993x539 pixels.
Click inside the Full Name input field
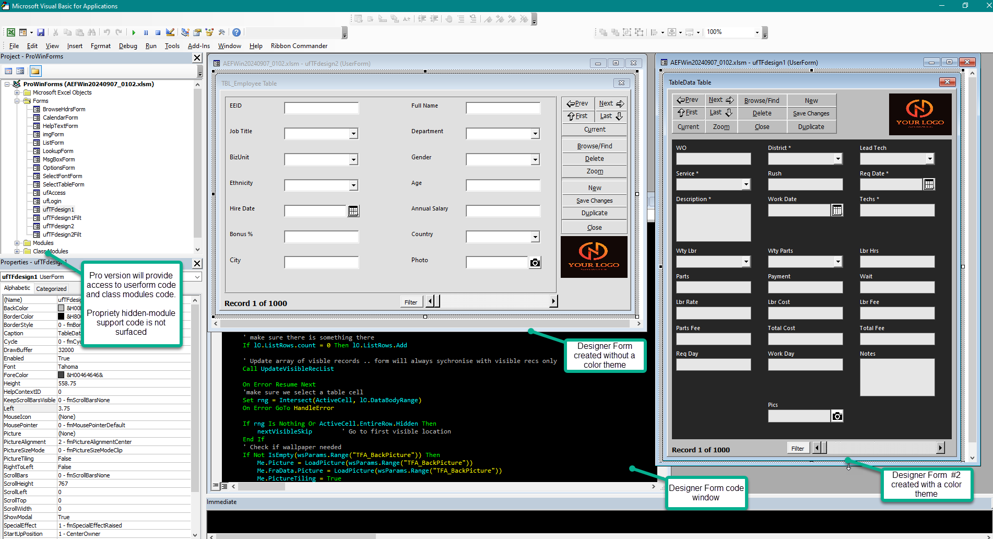502,108
